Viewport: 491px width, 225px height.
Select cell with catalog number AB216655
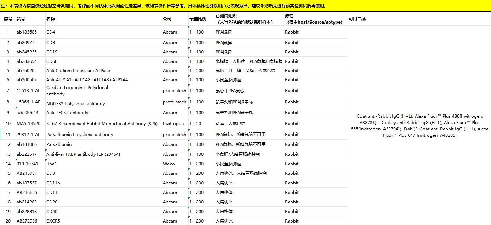[30, 192]
